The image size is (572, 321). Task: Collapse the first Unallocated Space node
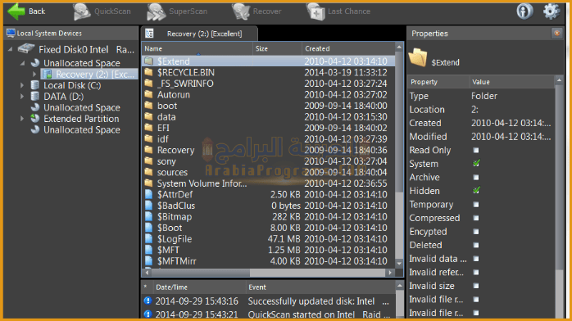pyautogui.click(x=23, y=63)
